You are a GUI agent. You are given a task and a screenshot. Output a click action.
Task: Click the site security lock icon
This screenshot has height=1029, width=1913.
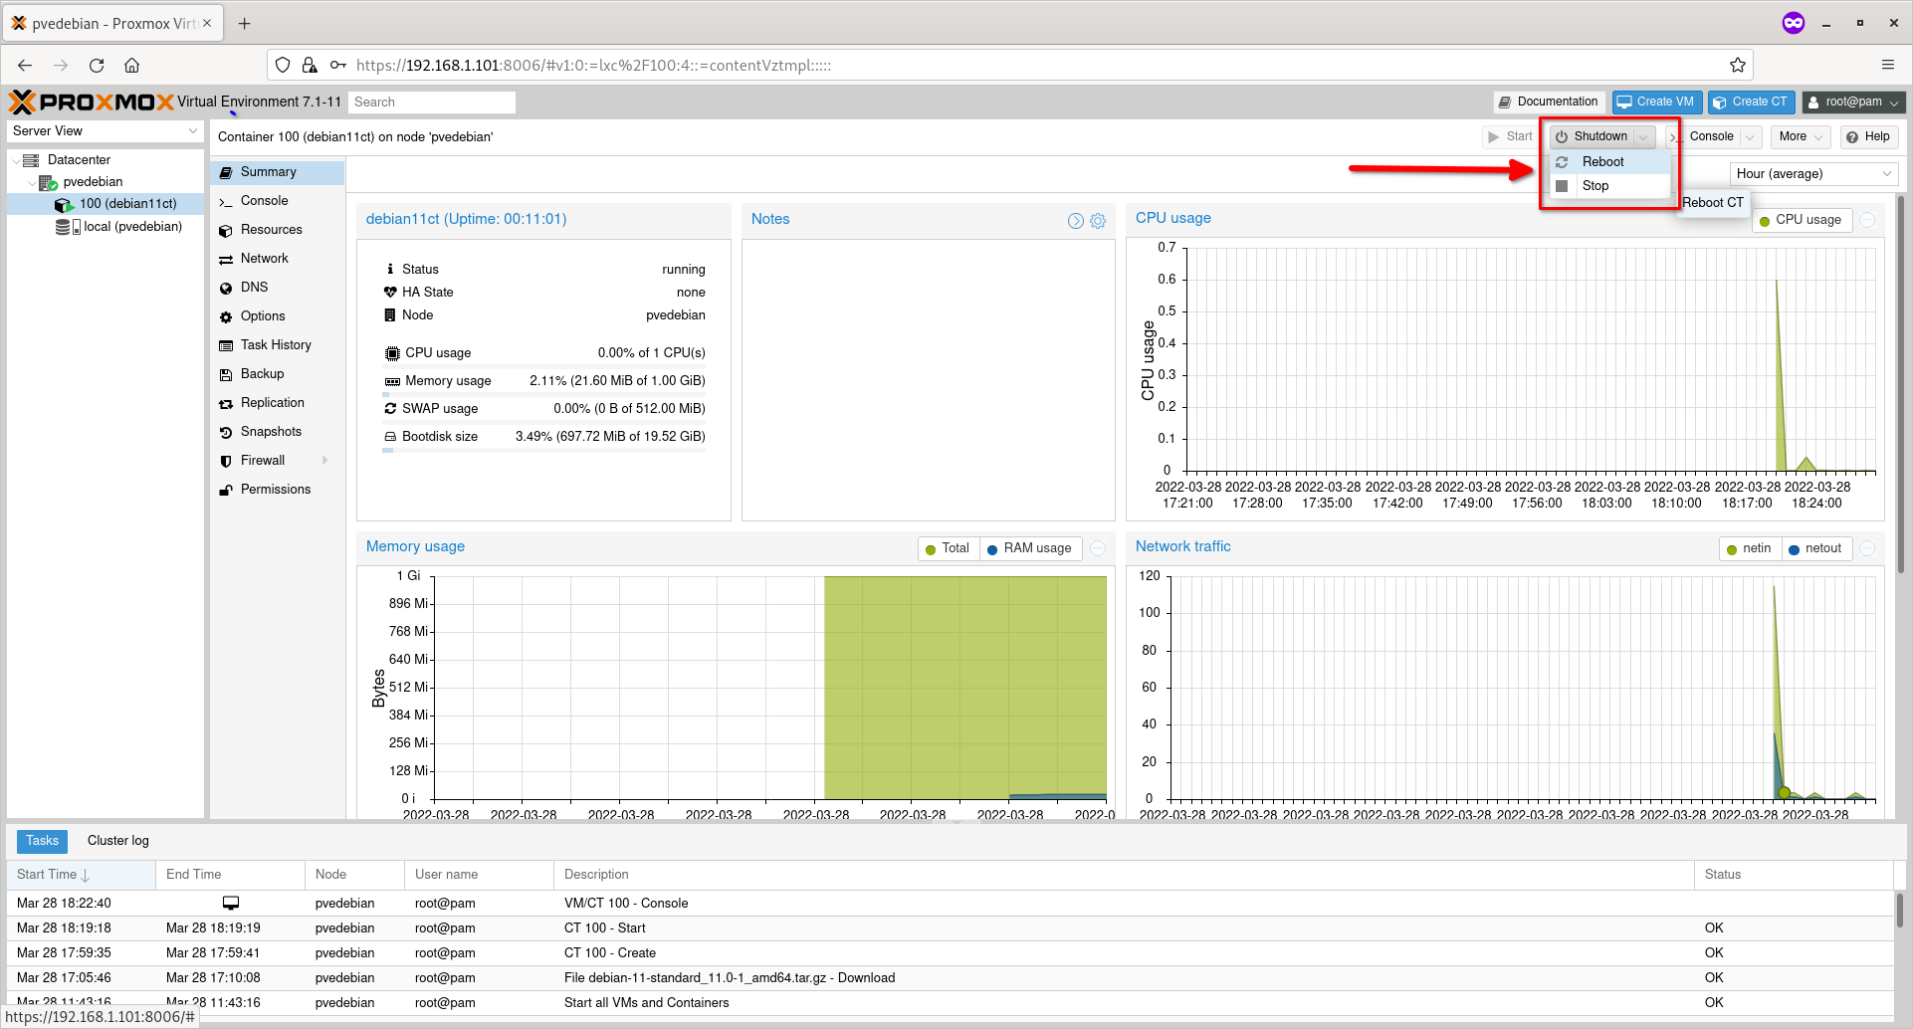coord(310,66)
